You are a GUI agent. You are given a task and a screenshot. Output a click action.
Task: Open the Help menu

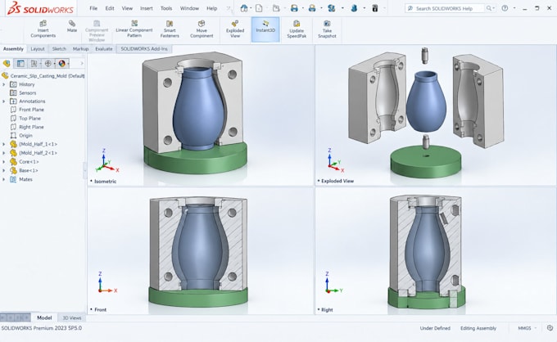[211, 8]
